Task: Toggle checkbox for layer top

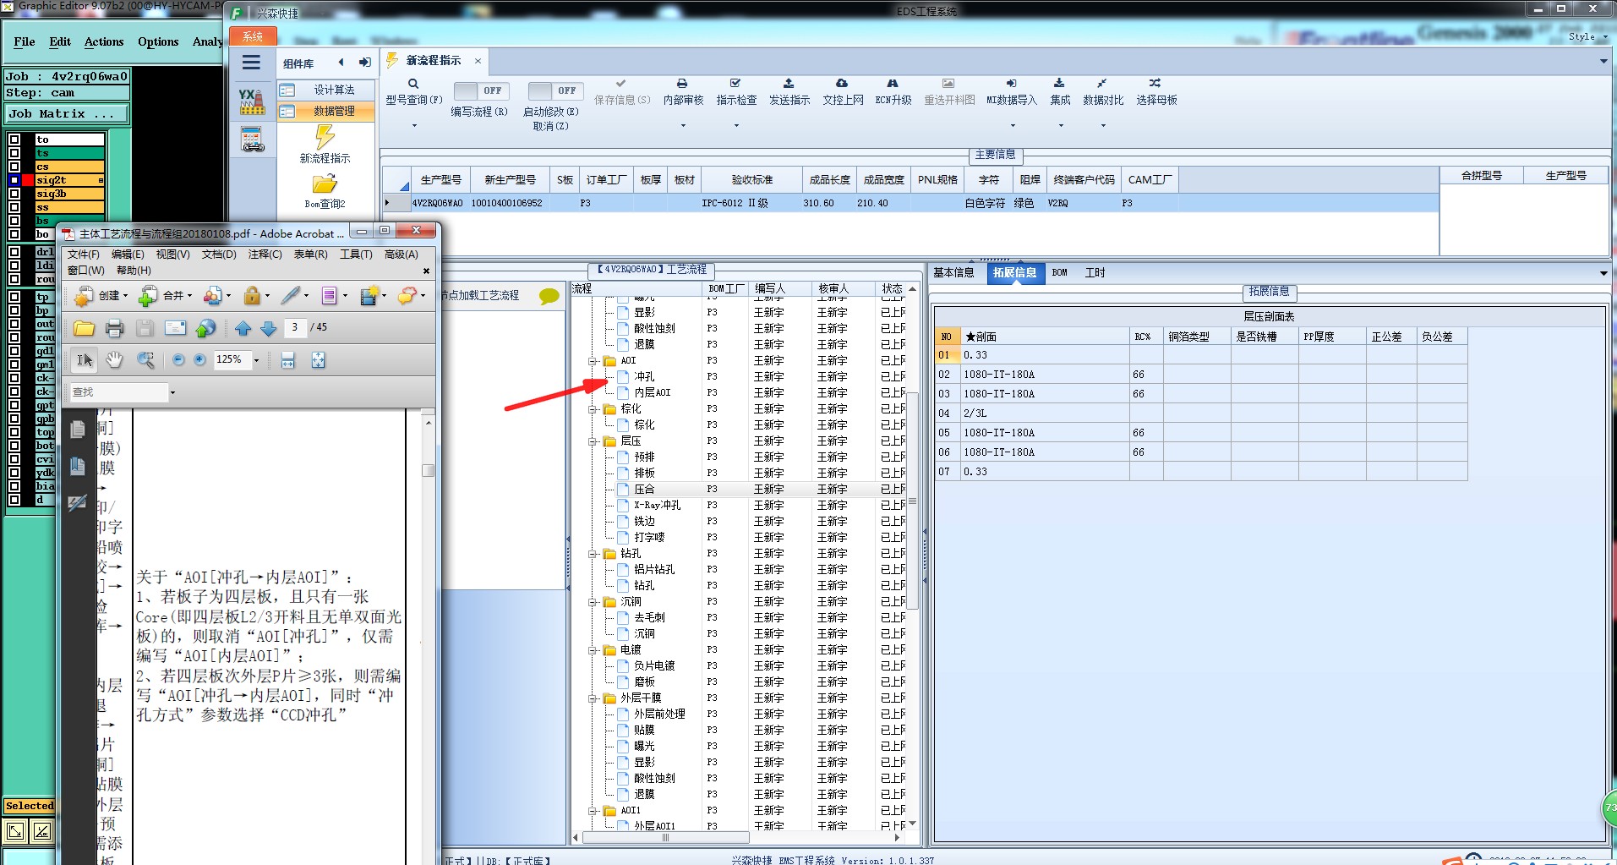Action: [14, 432]
